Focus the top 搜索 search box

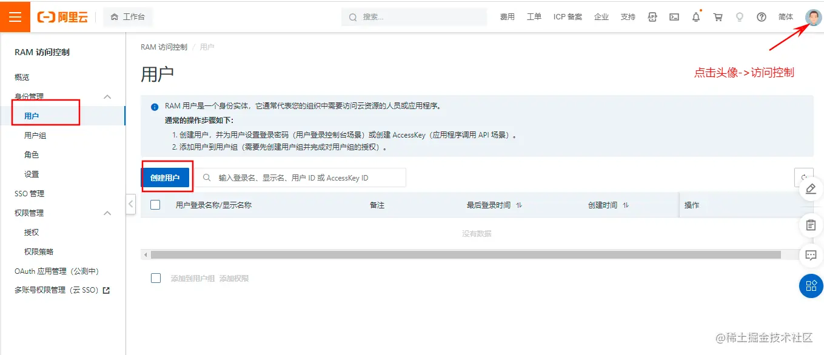414,17
